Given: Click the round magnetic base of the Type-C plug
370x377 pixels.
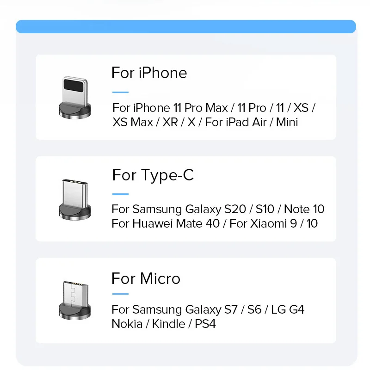Looking at the screenshot, I should 74,211.
